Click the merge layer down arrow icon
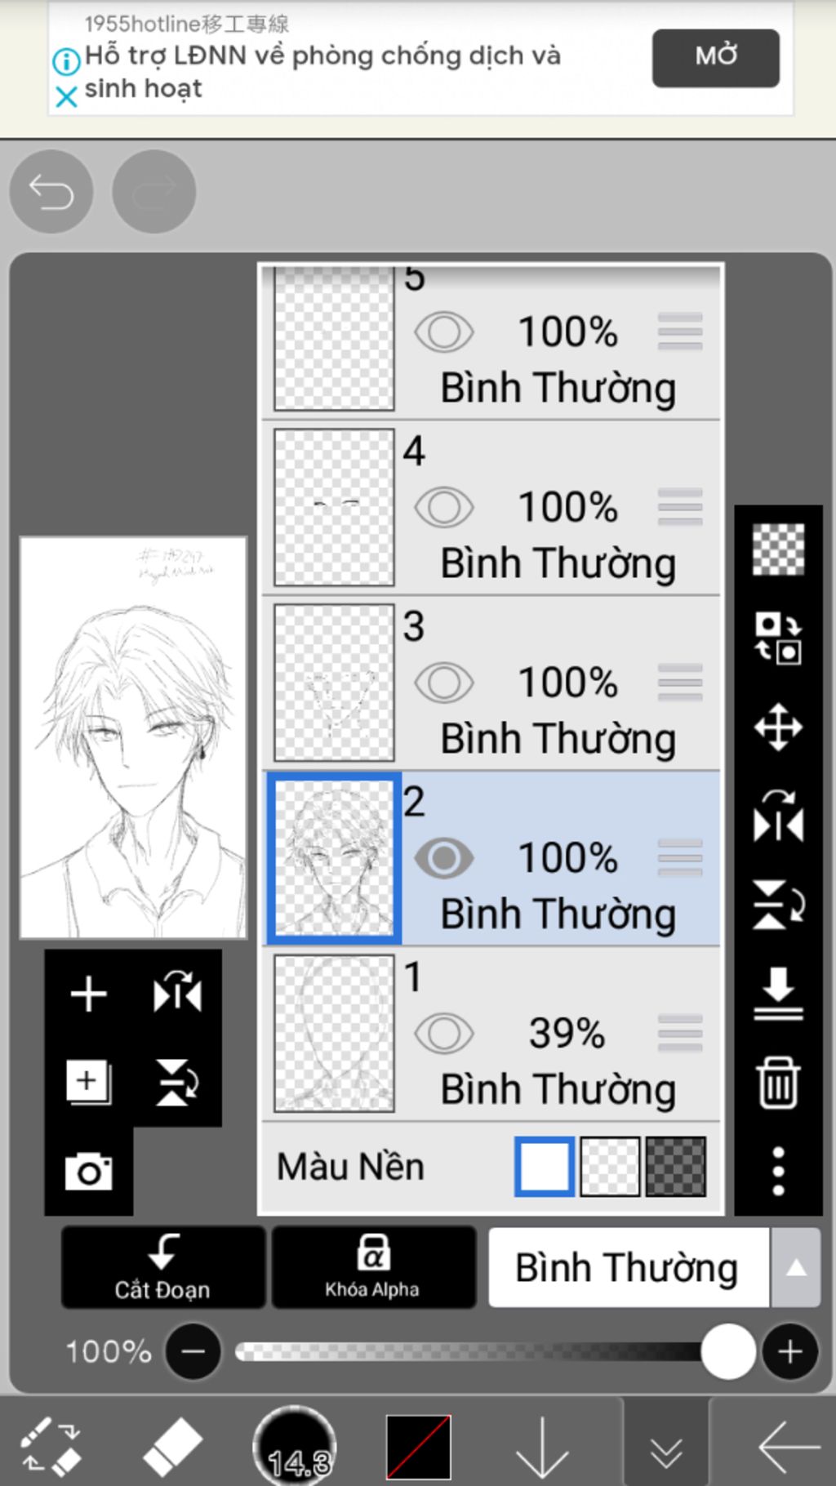Viewport: 836px width, 1486px height. coord(778,994)
